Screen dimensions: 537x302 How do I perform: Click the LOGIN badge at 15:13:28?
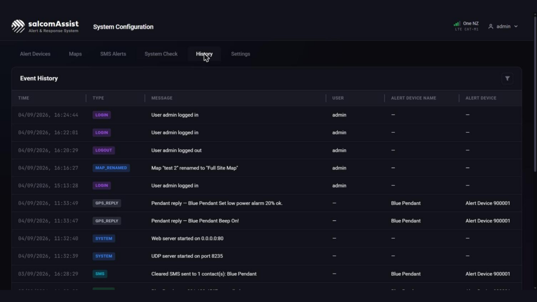tap(102, 186)
